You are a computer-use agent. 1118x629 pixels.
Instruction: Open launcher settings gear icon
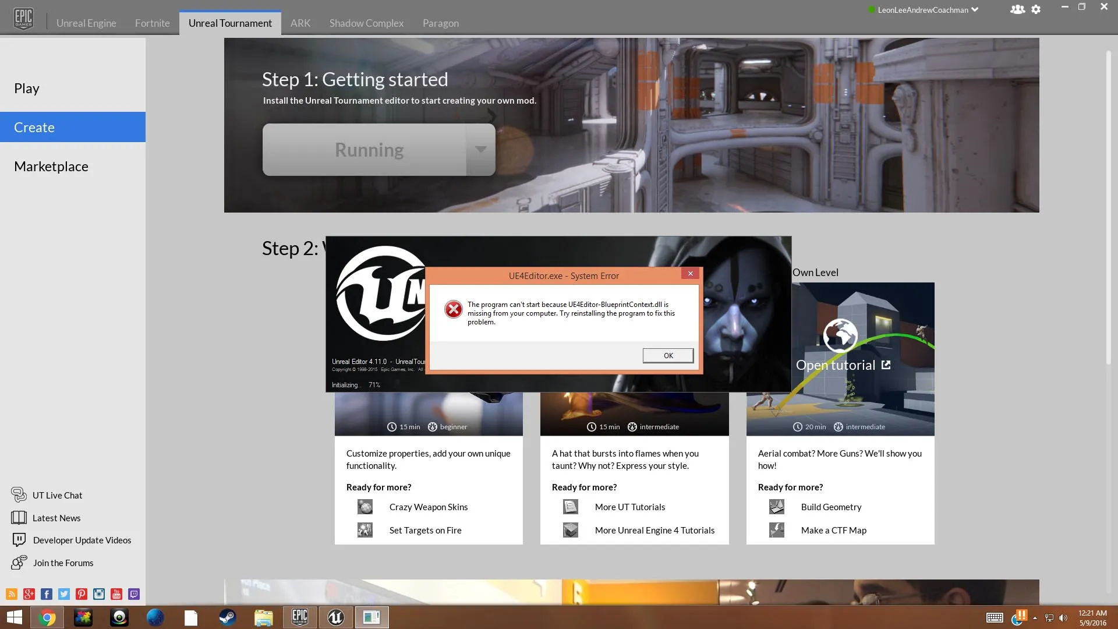(x=1036, y=9)
